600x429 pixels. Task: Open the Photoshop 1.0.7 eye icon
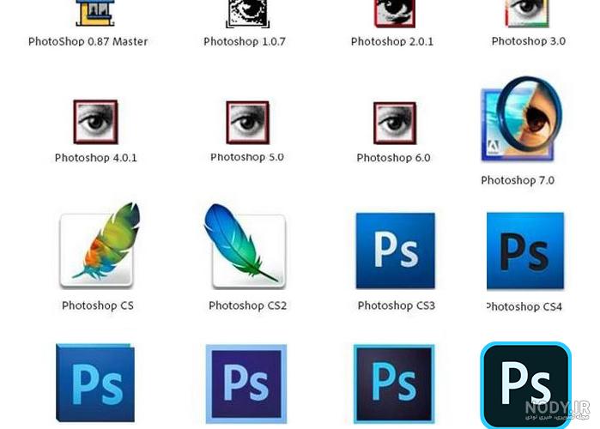pos(247,14)
